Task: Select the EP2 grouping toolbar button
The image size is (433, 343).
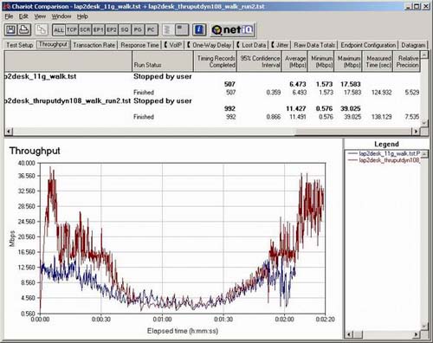Action: (112, 29)
